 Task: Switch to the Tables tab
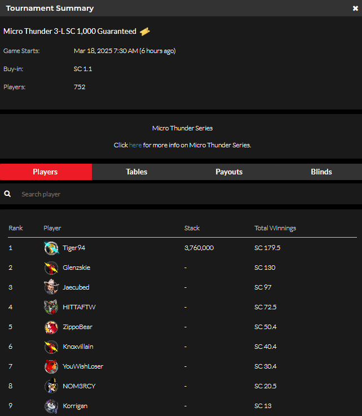137,172
